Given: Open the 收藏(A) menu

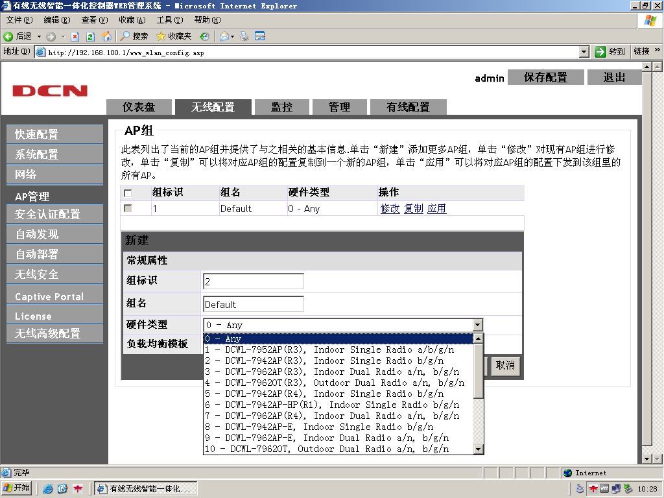Looking at the screenshot, I should click(x=132, y=20).
